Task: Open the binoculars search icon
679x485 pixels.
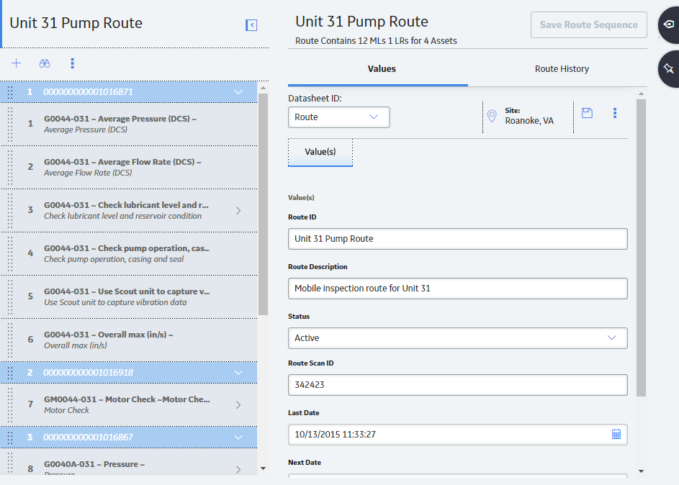Action: tap(45, 63)
